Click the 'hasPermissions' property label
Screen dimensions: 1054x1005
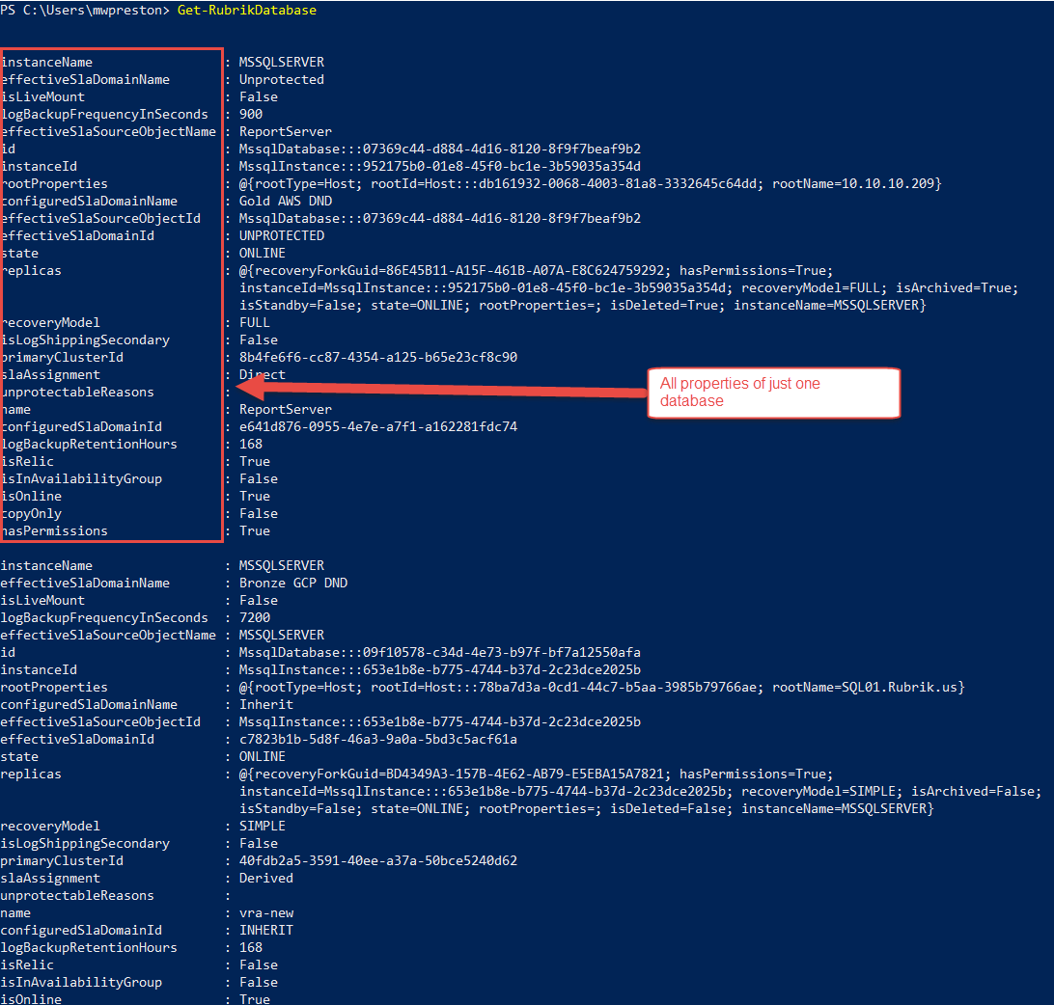coord(54,531)
